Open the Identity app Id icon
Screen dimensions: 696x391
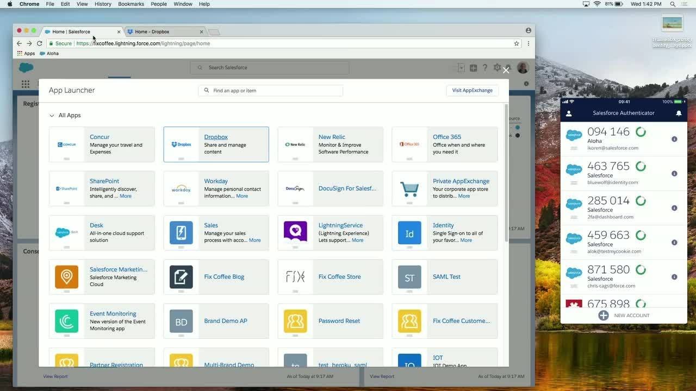409,232
